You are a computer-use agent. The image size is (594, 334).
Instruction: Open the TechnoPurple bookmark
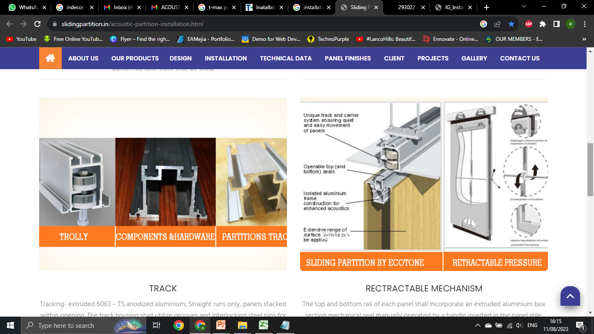[328, 39]
